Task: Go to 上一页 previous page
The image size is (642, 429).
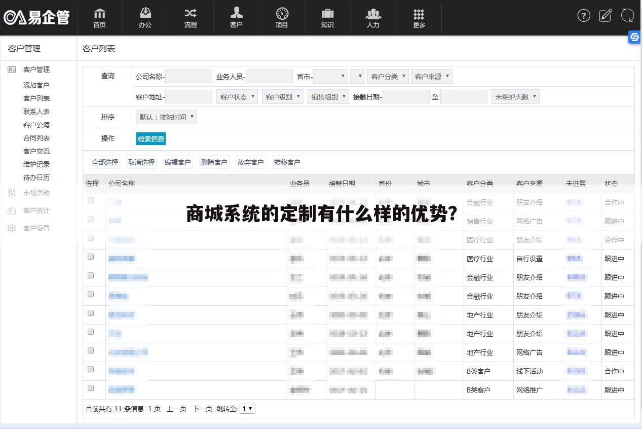Action: (x=176, y=409)
